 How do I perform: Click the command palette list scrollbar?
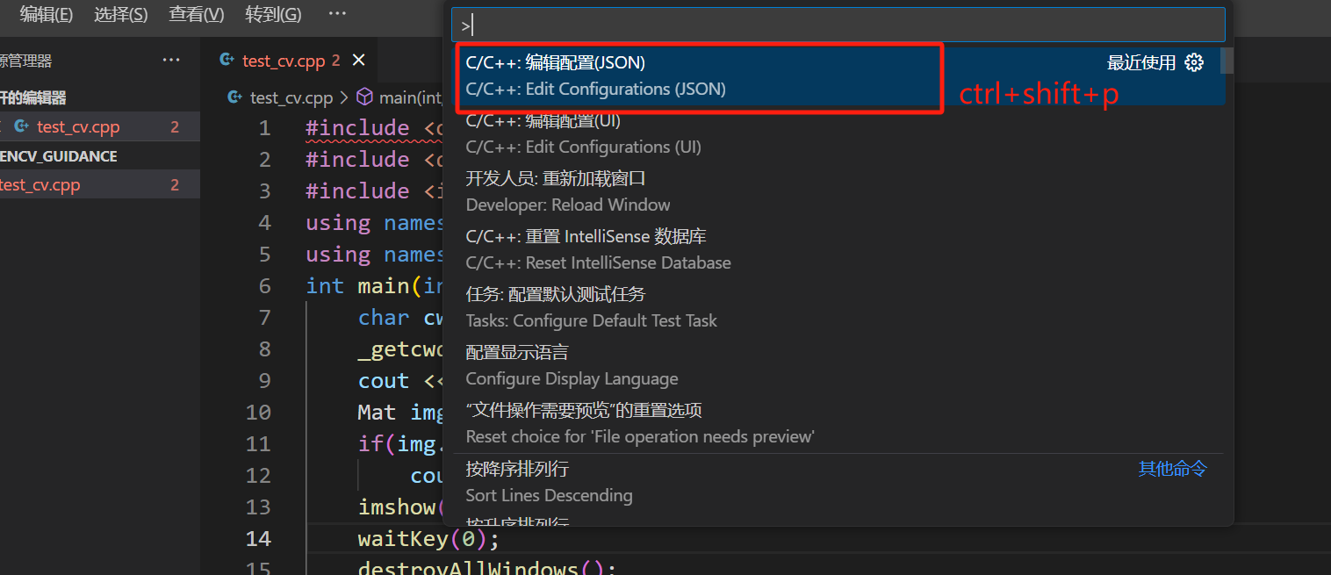[1227, 61]
